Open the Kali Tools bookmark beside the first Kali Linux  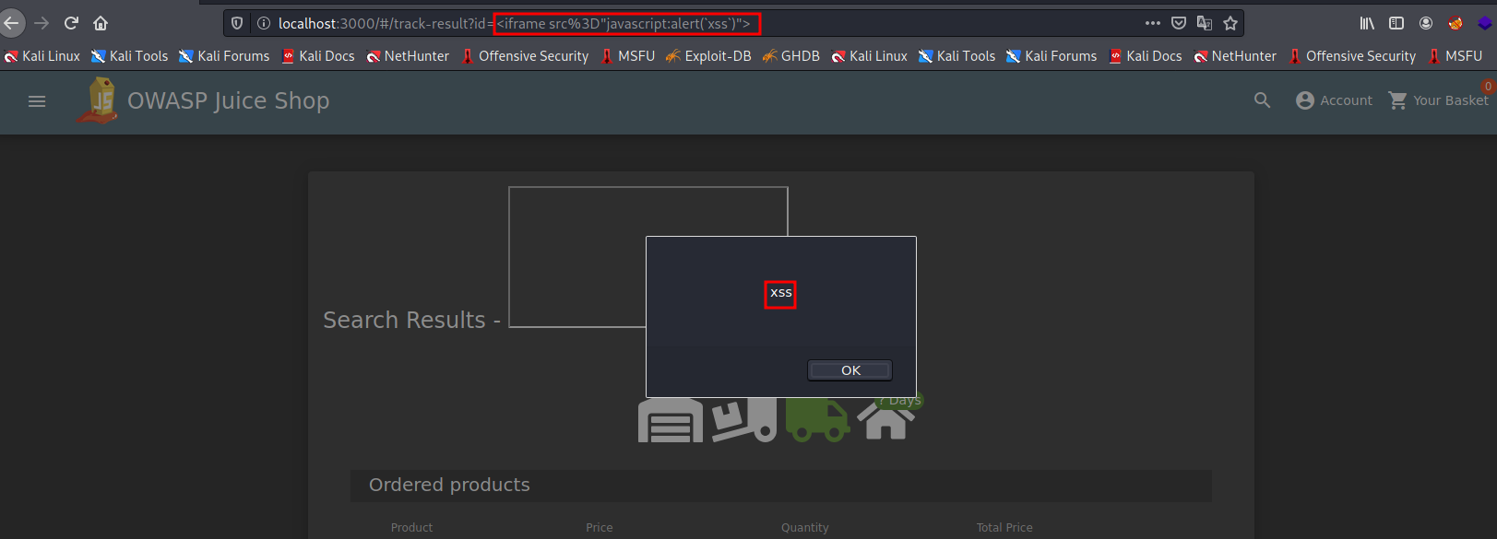(129, 56)
